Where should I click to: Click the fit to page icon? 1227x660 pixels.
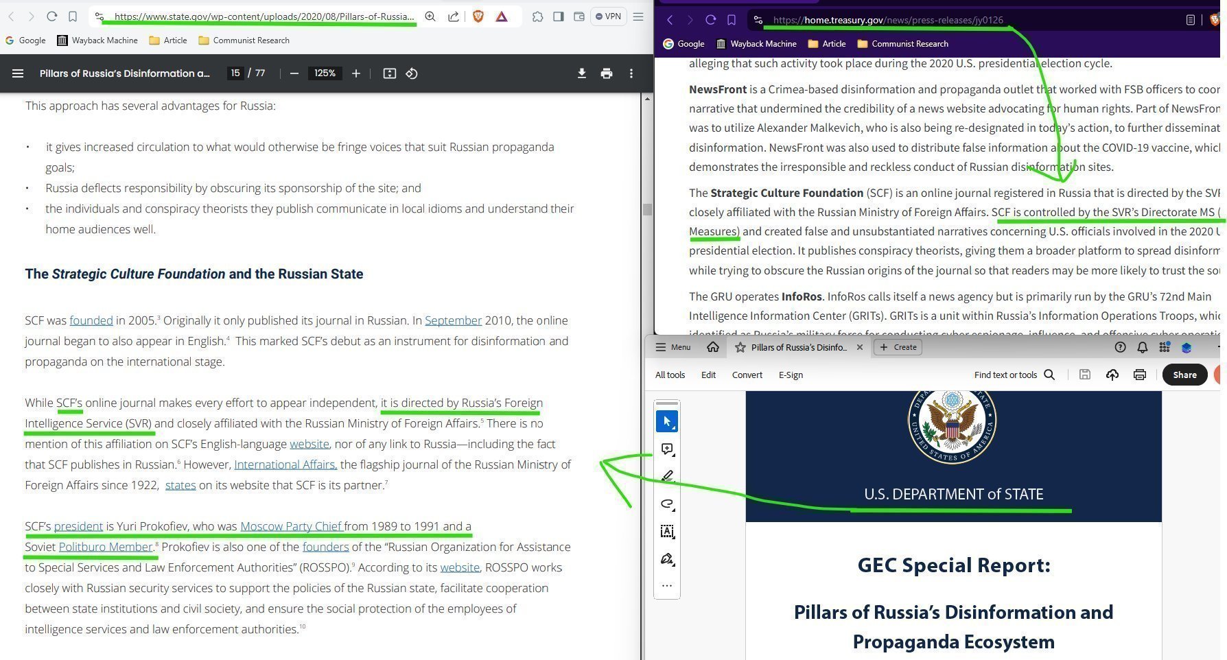[389, 73]
